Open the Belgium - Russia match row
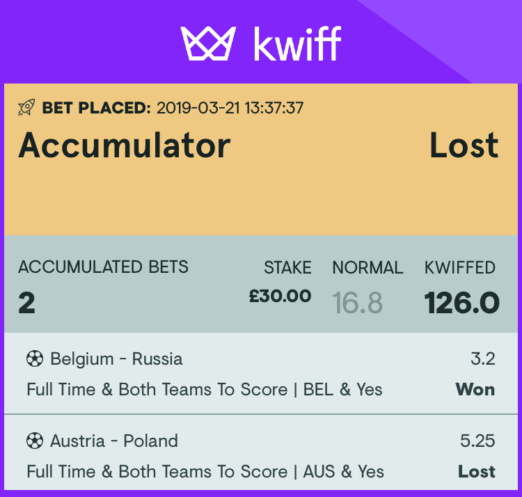 261,374
